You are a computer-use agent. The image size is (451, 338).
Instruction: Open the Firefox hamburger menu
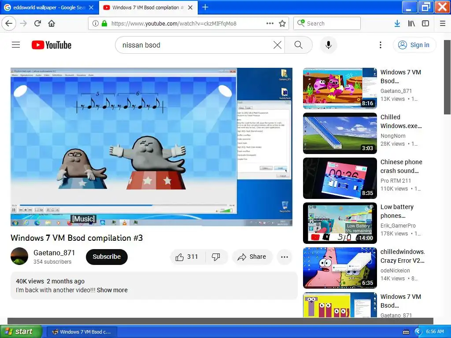point(443,24)
